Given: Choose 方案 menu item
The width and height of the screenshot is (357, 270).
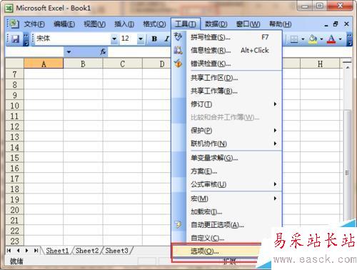Looking at the screenshot, I should pos(226,171).
